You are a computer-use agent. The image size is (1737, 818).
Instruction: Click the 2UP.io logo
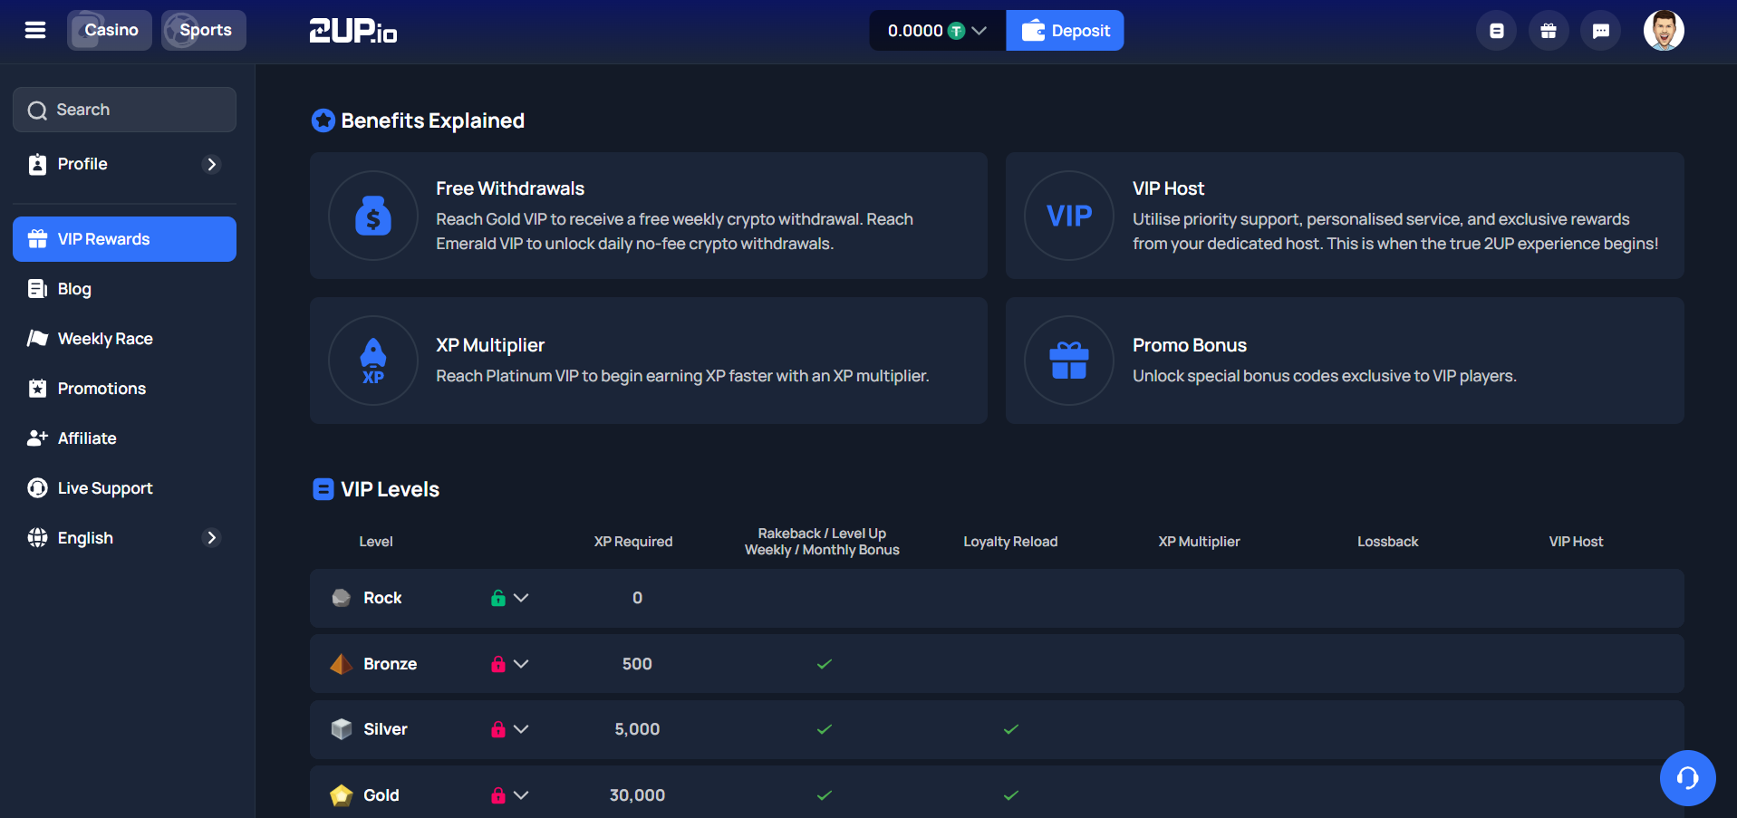353,31
